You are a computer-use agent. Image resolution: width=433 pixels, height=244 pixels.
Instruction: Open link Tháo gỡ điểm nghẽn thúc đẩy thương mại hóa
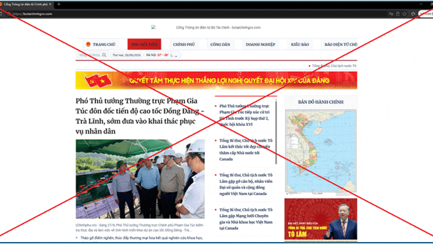tap(141, 238)
